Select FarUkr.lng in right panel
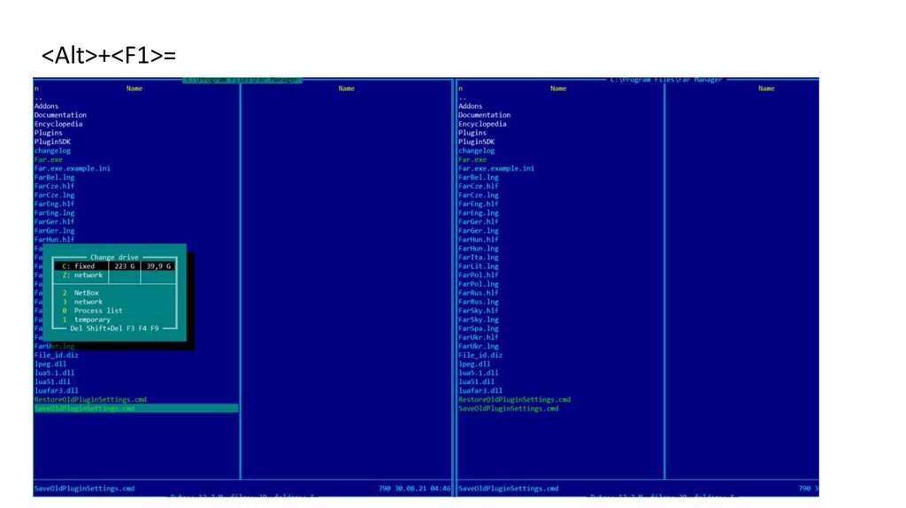 (479, 346)
